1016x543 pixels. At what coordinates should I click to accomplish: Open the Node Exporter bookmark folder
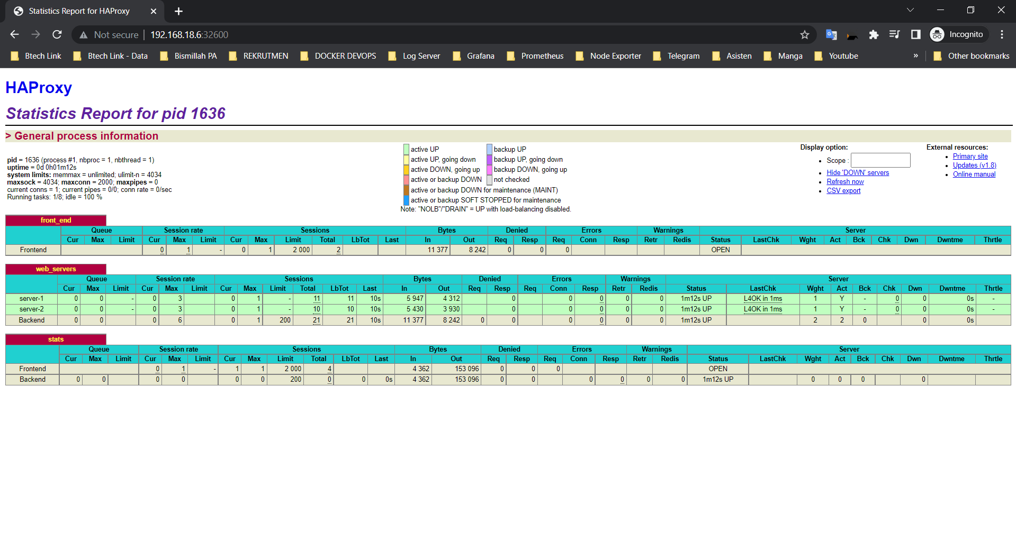608,56
